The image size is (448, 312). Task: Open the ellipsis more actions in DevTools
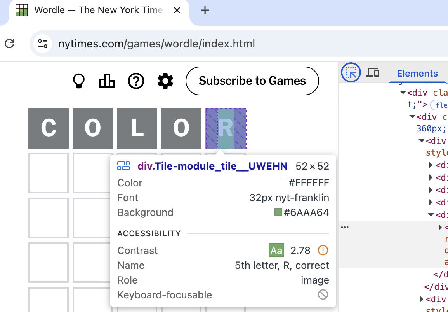[x=345, y=227]
